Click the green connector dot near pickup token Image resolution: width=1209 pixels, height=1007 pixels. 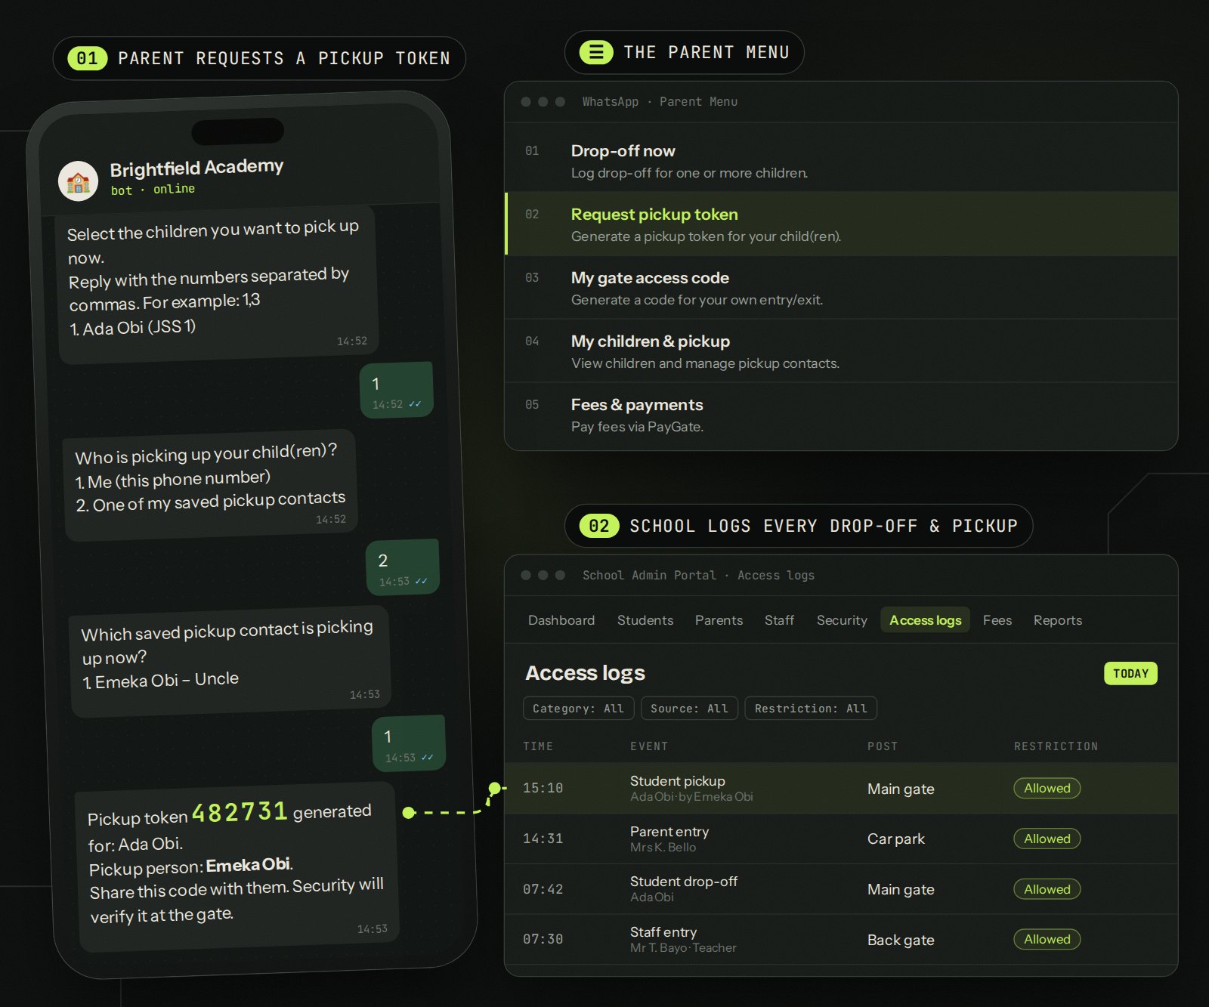click(409, 813)
